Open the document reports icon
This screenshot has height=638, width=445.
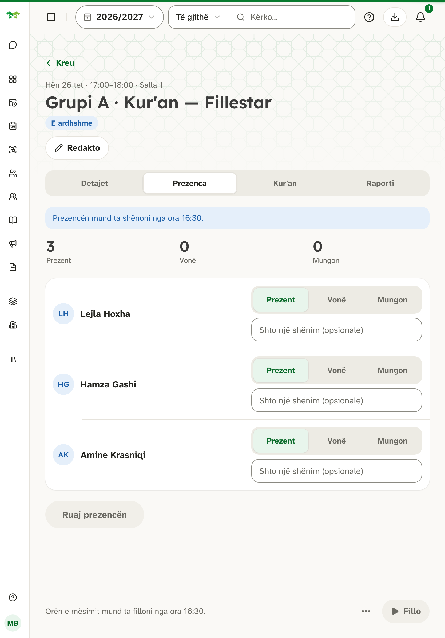13,267
